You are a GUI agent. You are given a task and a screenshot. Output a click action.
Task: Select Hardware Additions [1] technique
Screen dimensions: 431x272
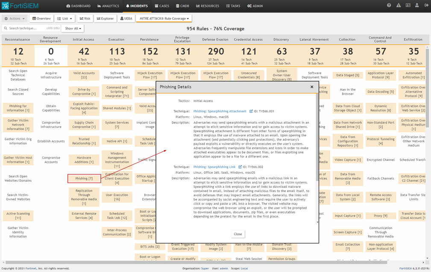click(x=84, y=160)
